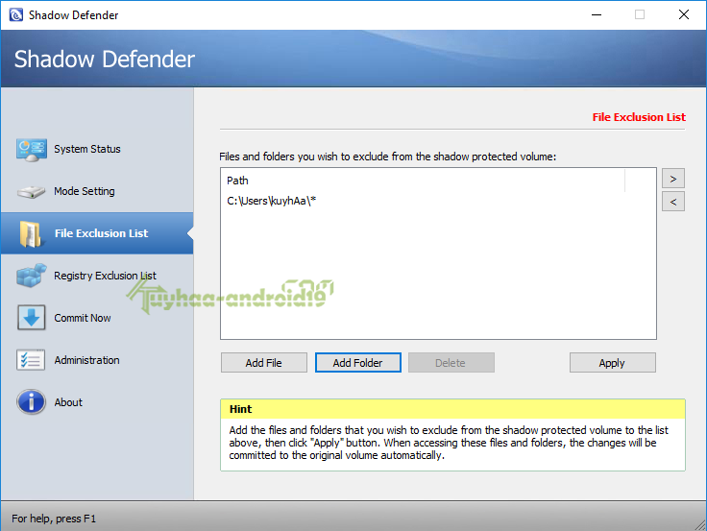The width and height of the screenshot is (707, 531).
Task: Click the > move button
Action: pos(673,179)
